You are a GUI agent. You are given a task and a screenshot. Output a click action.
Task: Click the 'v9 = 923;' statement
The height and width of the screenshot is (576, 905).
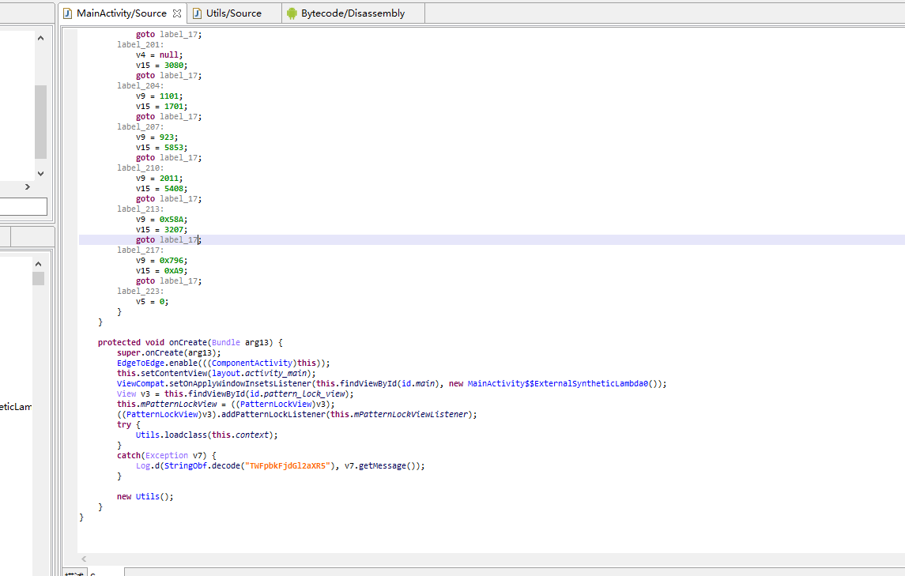click(x=157, y=137)
